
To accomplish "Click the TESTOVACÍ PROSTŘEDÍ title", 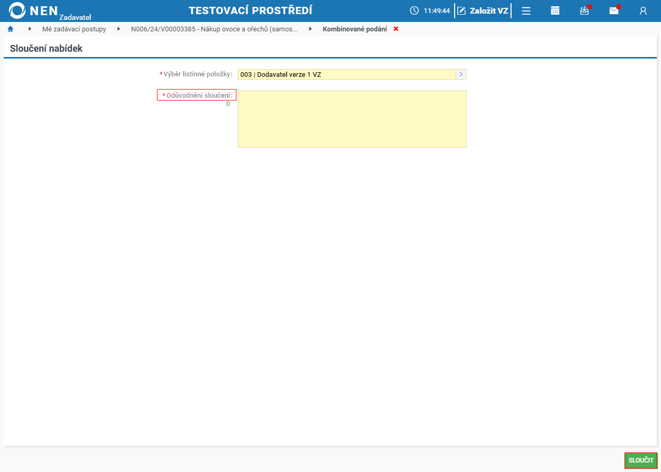I will (x=250, y=10).
